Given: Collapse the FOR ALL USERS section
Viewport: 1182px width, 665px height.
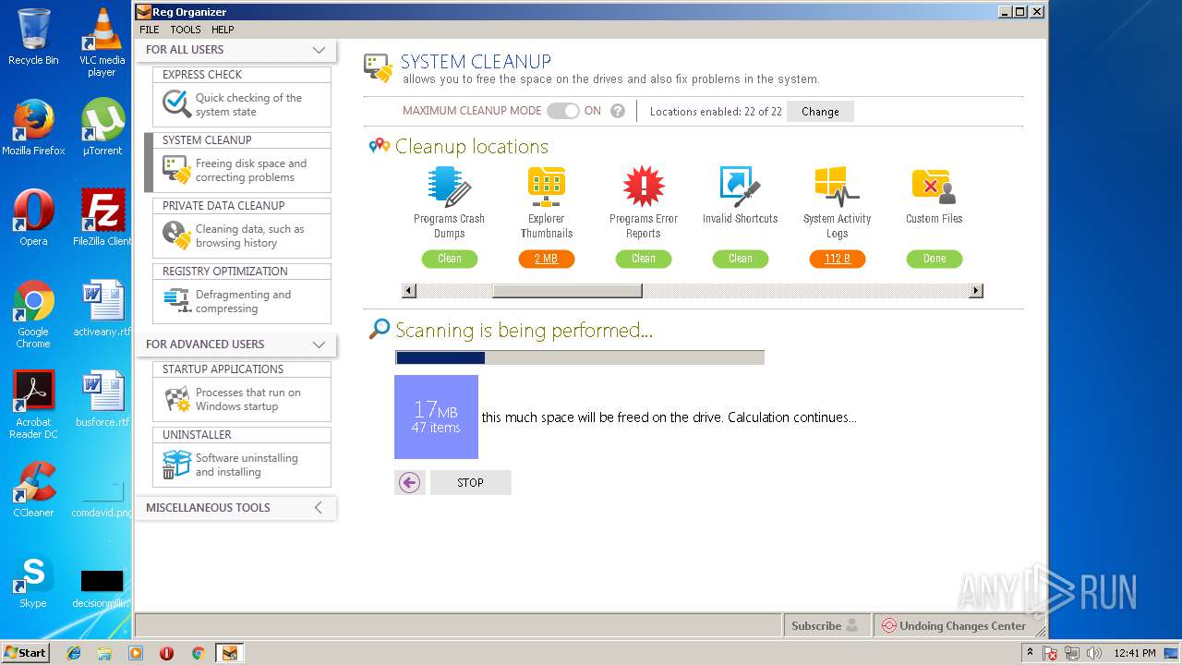Looking at the screenshot, I should [319, 50].
